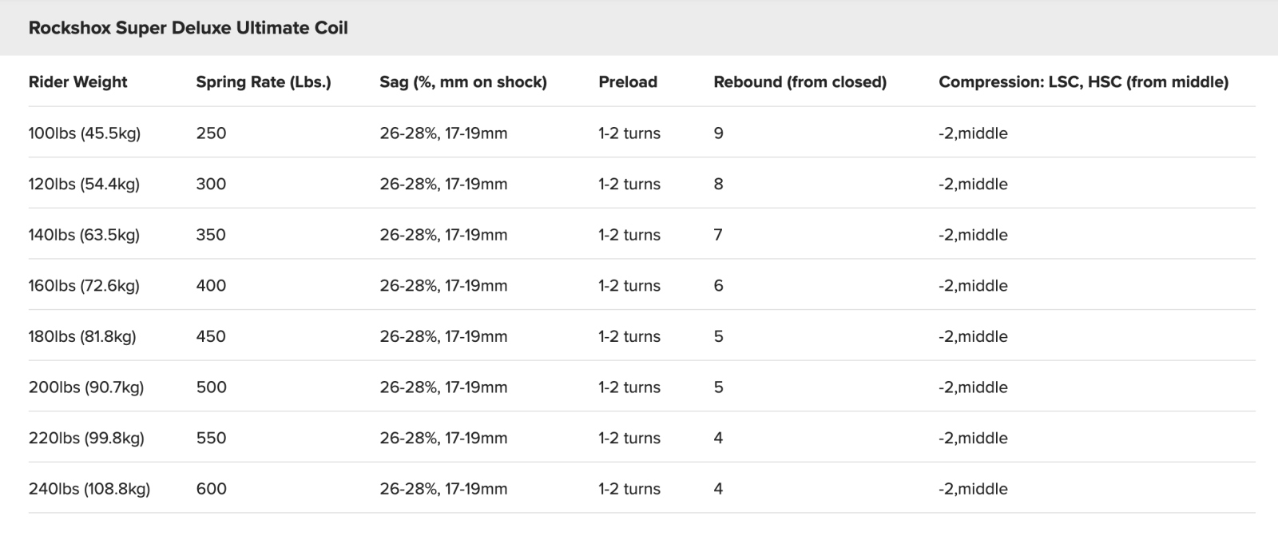This screenshot has width=1278, height=544.
Task: Click rebound value 9 in 100lbs row
Action: coord(718,133)
